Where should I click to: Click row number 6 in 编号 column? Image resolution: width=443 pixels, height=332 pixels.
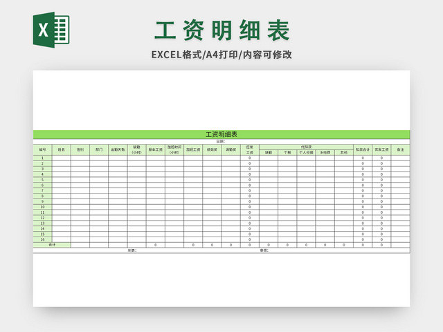(43, 185)
